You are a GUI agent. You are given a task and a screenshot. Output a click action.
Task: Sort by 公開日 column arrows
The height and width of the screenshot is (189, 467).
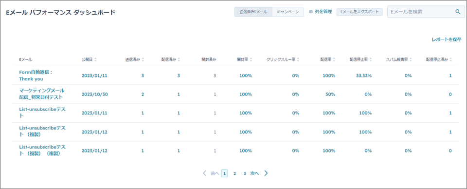pyautogui.click(x=95, y=59)
